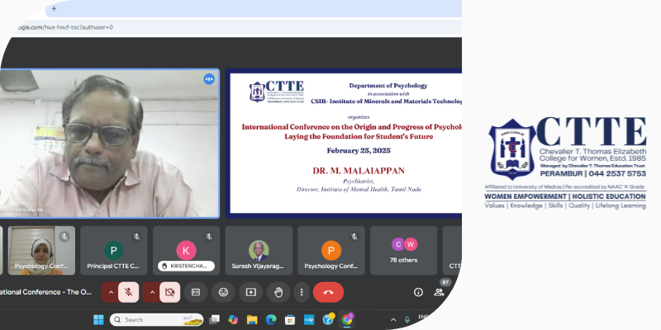Unmute the microphone in Meet

[x=129, y=292]
